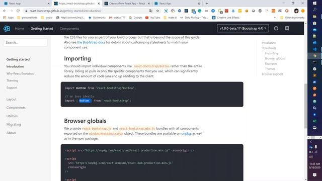Click the browser address bar URL
The image size is (322, 181).
coord(65,11)
